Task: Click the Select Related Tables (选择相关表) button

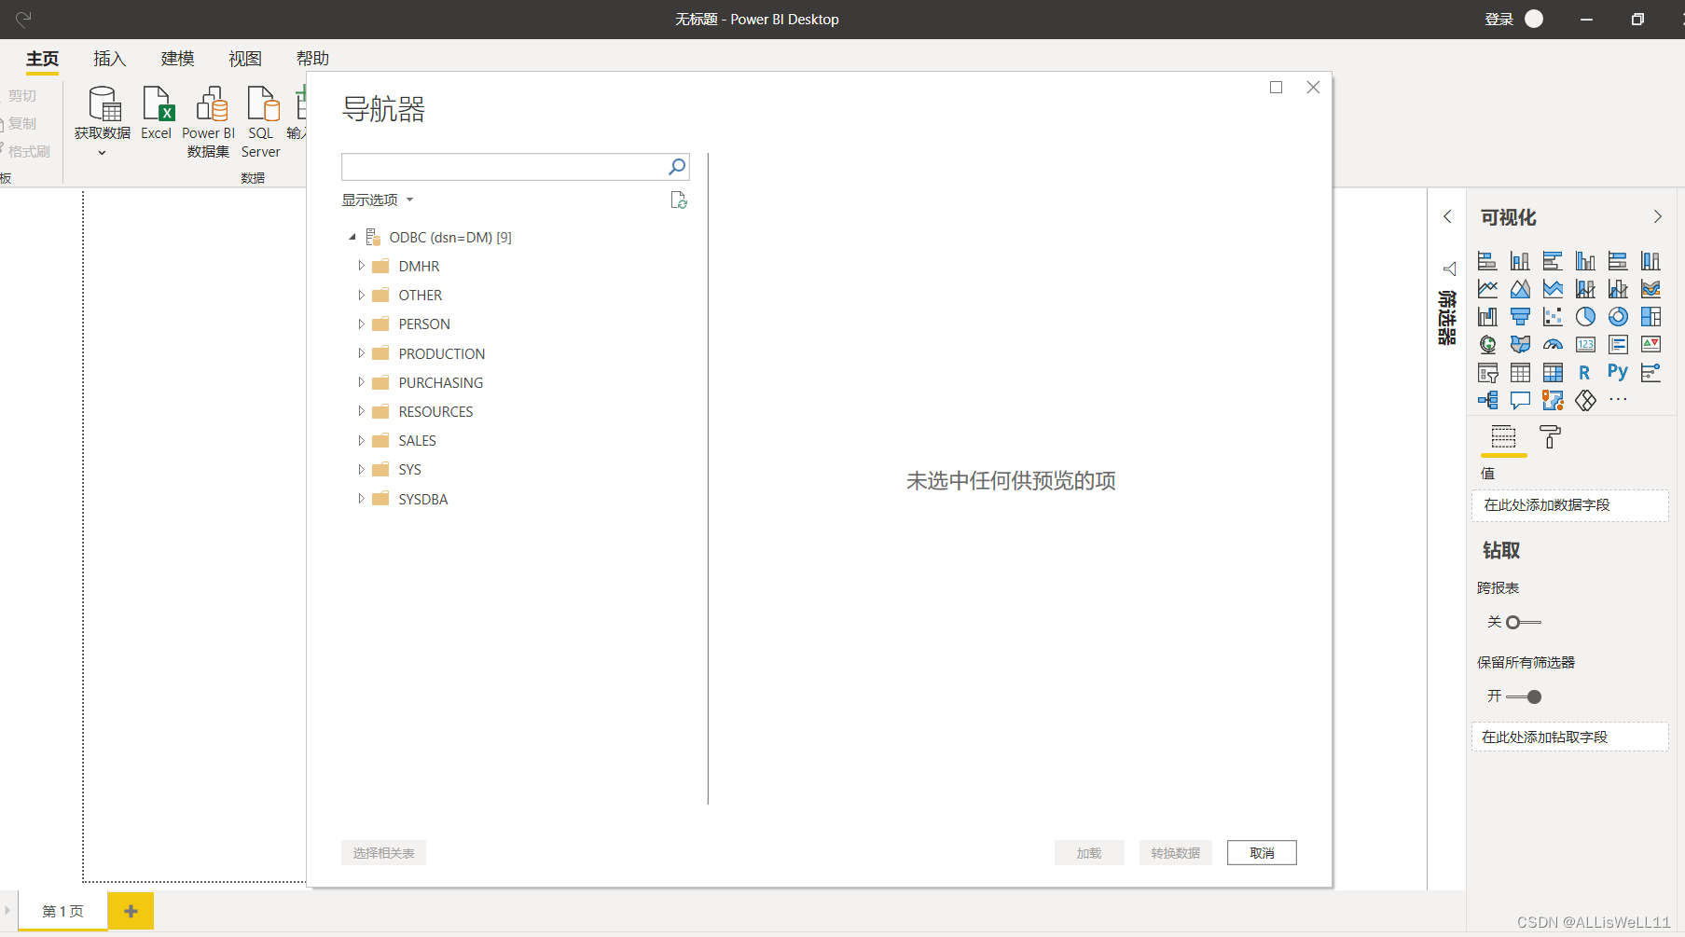Action: click(383, 853)
